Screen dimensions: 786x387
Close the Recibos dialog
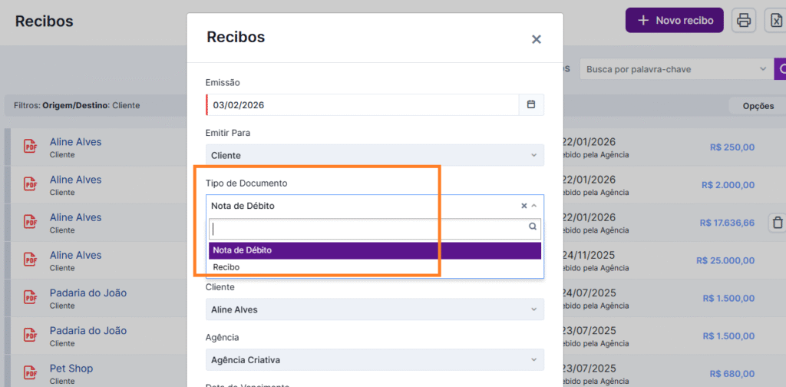[537, 39]
